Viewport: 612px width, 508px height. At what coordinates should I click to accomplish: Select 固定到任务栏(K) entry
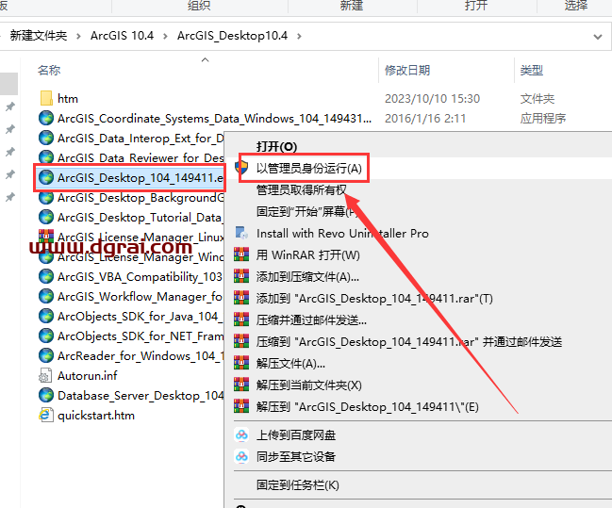[x=298, y=485]
